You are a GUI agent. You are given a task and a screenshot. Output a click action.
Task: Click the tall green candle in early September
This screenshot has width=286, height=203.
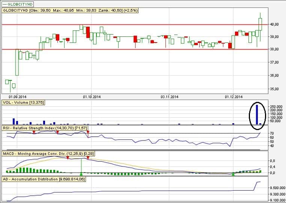pyautogui.click(x=17, y=62)
